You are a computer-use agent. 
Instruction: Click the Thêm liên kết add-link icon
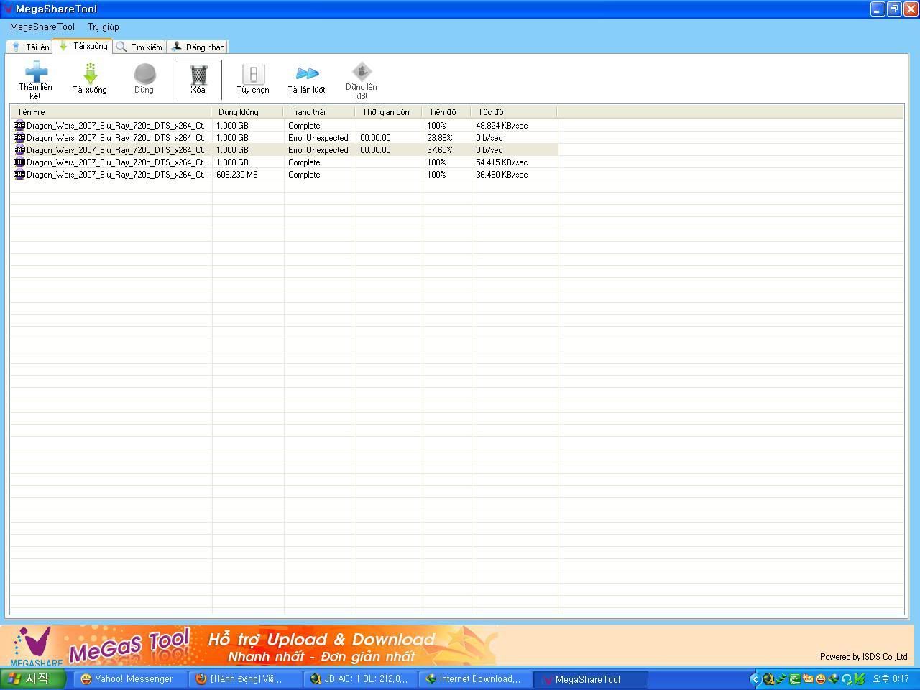tap(36, 72)
